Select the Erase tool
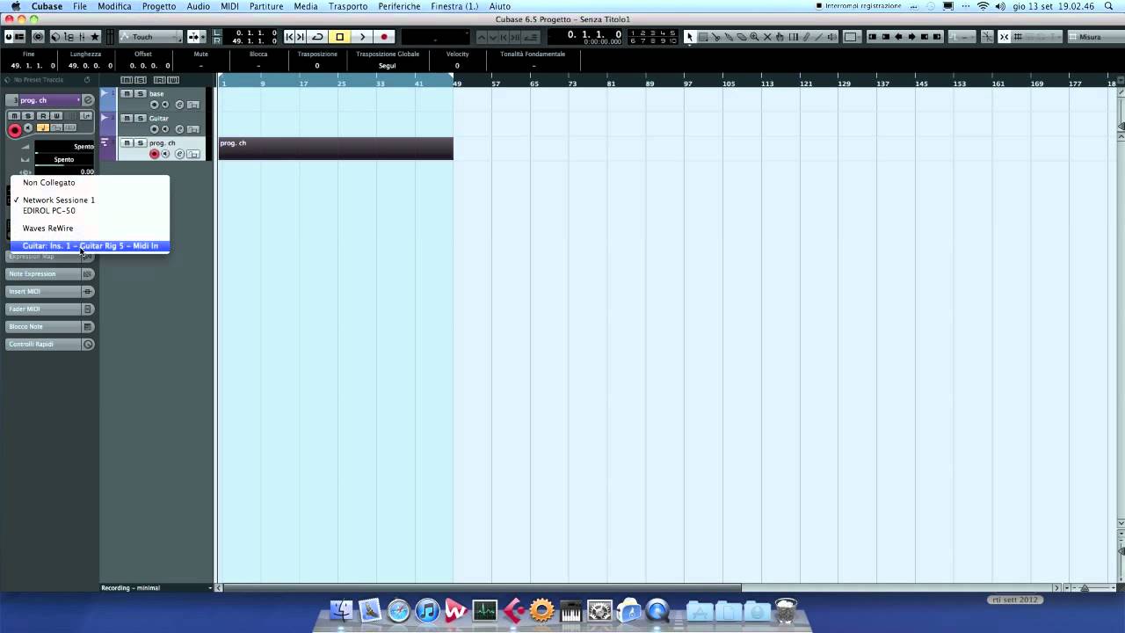Screen dimensions: 1125x633 coord(742,37)
